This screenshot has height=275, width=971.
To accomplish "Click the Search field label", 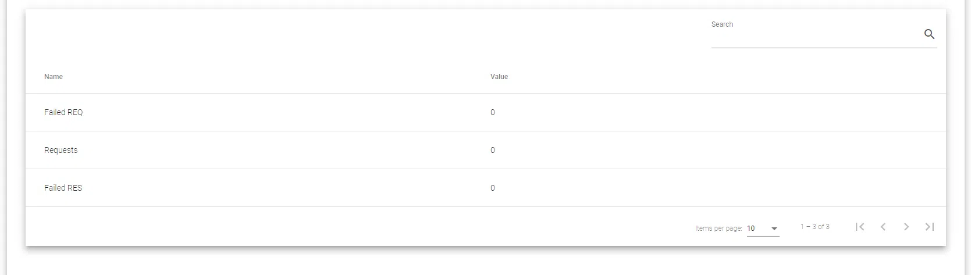I will (722, 24).
